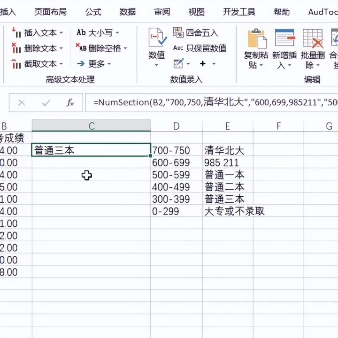Select the column E header

(228, 126)
